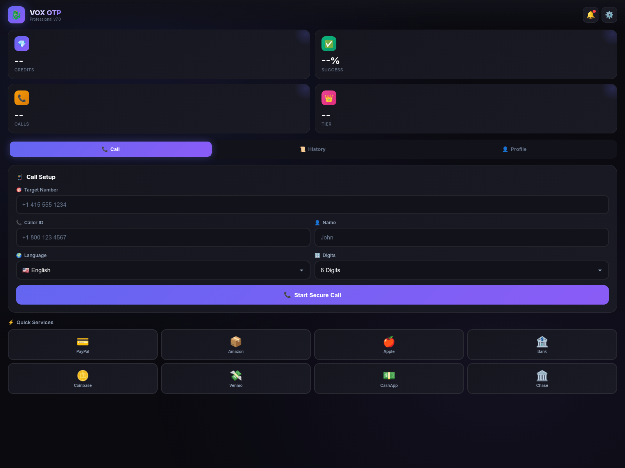This screenshot has height=468, width=625.
Task: Click the "Call Setup" heading
Action: tap(41, 177)
